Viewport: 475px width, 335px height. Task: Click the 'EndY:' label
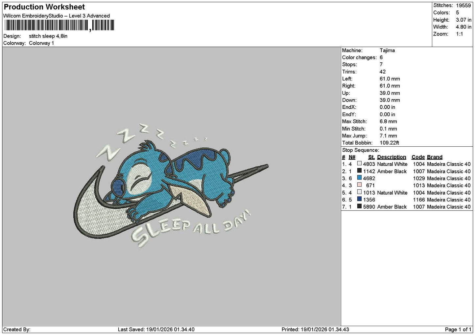pos(349,115)
